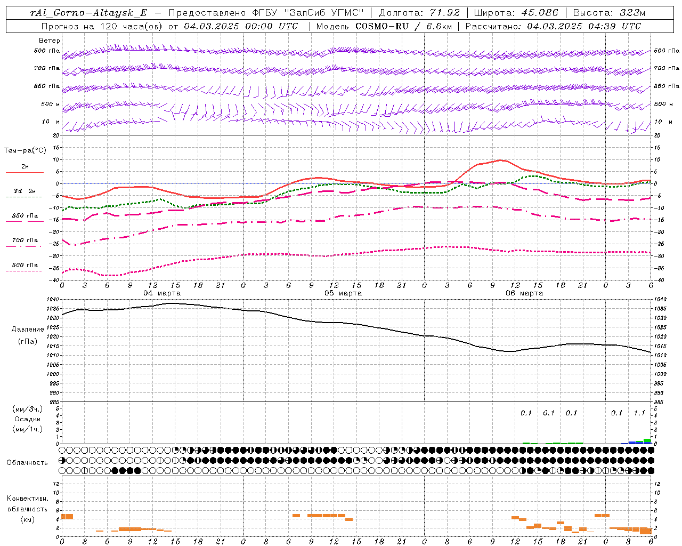Click '850 гПа' in the temperature legend
This screenshot has height=546, width=682.
(25, 216)
